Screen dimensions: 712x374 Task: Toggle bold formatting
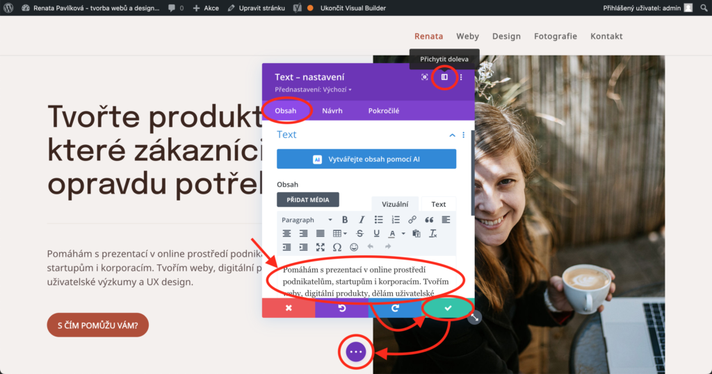[345, 220]
